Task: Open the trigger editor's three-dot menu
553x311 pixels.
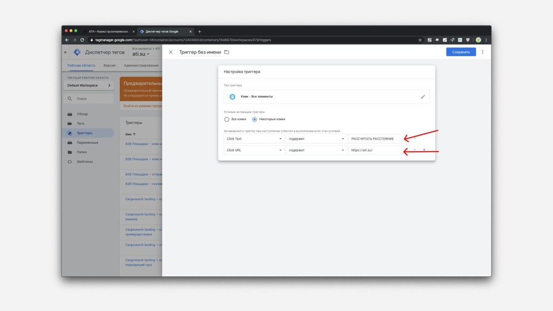Action: [482, 52]
